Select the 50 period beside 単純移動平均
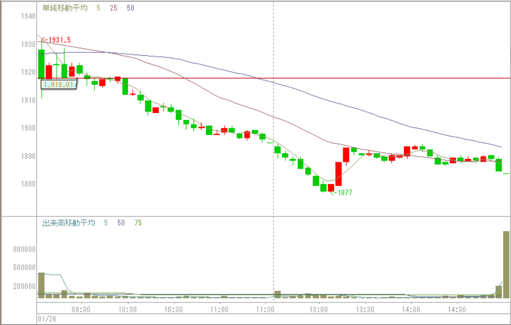The height and width of the screenshot is (325, 511). 130,8
